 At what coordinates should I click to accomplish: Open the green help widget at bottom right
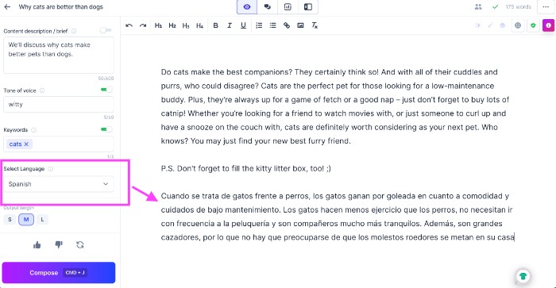pos(523,276)
